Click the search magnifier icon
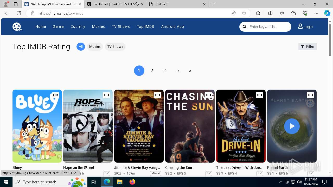Screen dimensions: 333x187 coord(245,27)
